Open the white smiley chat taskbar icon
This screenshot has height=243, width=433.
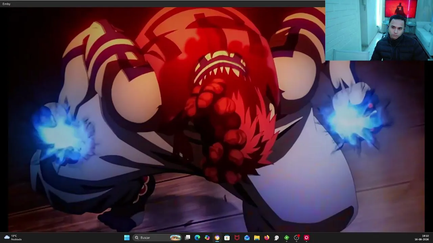tap(277, 238)
